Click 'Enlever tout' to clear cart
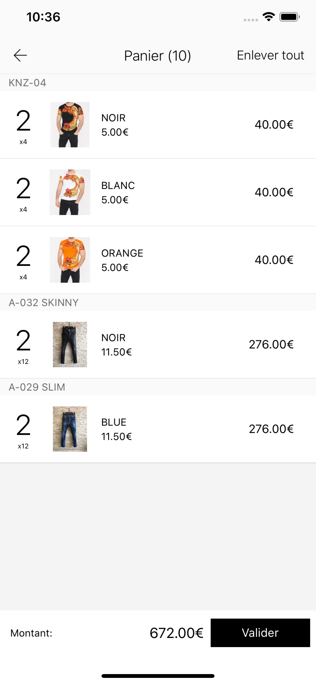This screenshot has height=684, width=316. pos(270,55)
